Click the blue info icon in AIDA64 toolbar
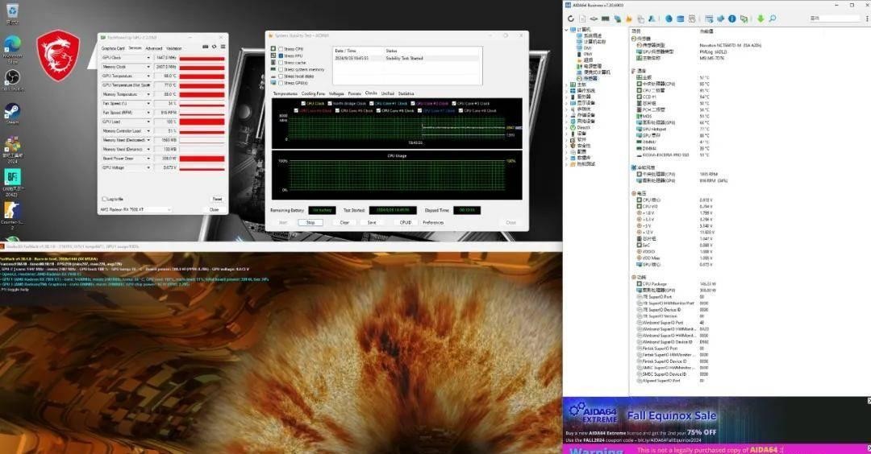 732,19
